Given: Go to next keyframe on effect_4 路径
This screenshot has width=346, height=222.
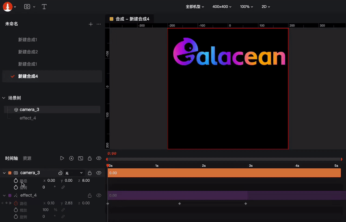Looking at the screenshot, I should [x=11, y=203].
